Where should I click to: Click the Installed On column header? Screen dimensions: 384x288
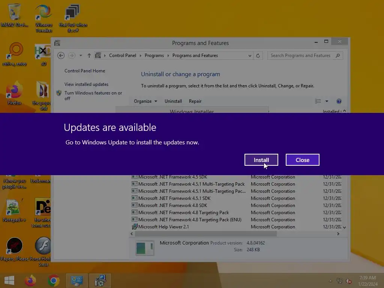331,111
